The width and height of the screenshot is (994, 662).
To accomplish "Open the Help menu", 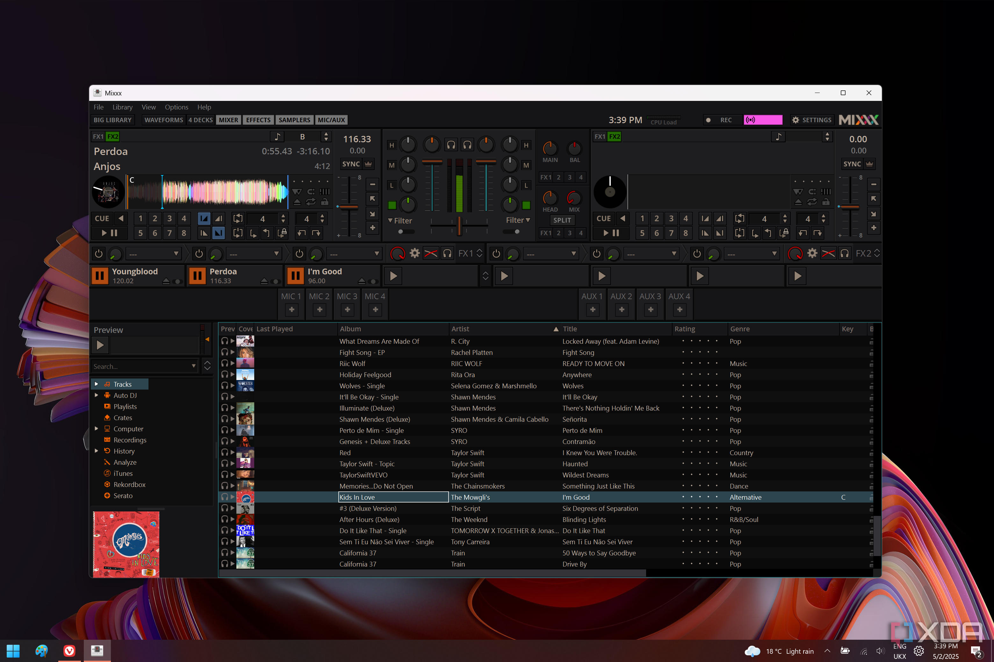I will point(204,107).
